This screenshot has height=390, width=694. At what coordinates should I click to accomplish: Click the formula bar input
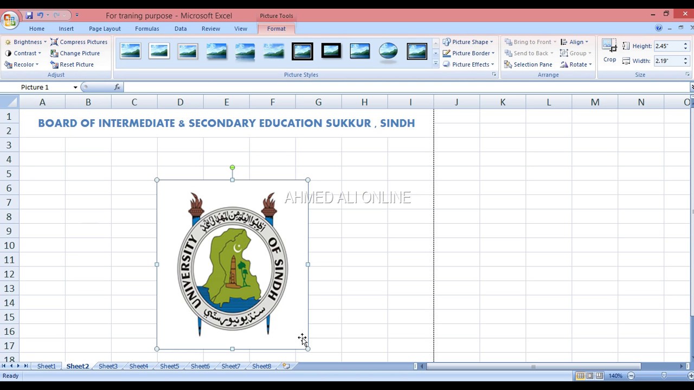pos(406,87)
